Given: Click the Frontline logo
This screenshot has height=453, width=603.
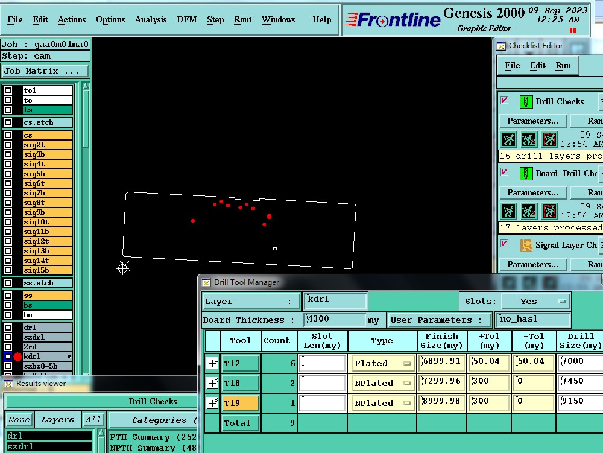Looking at the screenshot, I should pyautogui.click(x=393, y=19).
